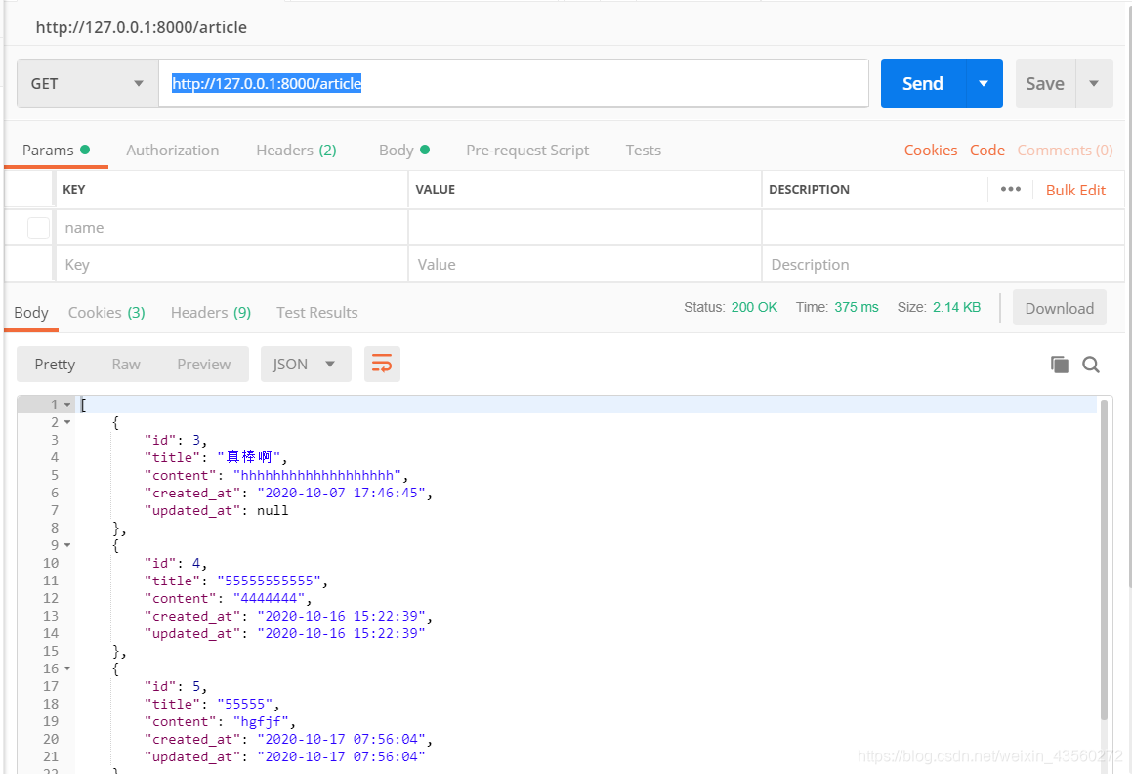Click the VALUE column header
The height and width of the screenshot is (774, 1132).
point(436,190)
